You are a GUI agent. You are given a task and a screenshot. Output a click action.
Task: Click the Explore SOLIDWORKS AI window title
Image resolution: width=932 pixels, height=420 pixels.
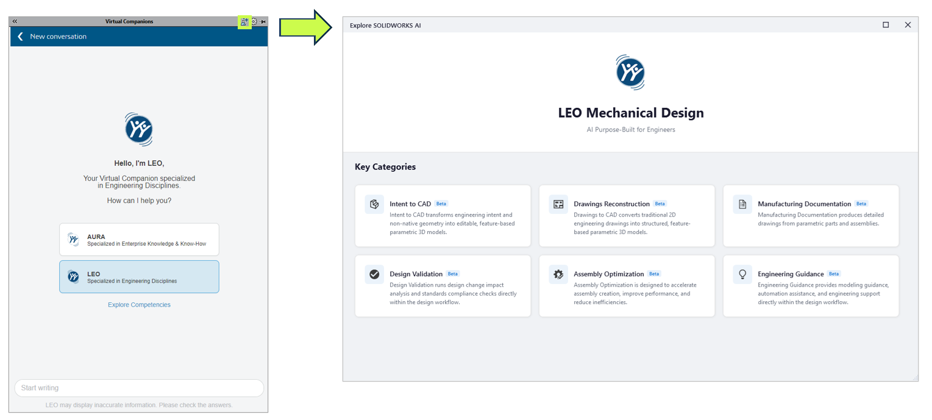(385, 26)
